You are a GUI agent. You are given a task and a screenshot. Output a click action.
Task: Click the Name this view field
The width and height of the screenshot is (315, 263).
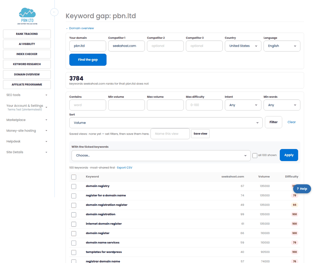[x=170, y=134]
